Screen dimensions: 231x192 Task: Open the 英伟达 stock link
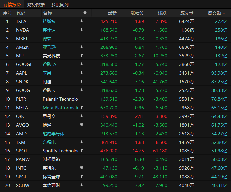(49, 30)
